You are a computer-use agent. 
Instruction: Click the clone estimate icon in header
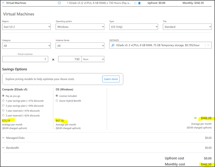tap(135, 3)
